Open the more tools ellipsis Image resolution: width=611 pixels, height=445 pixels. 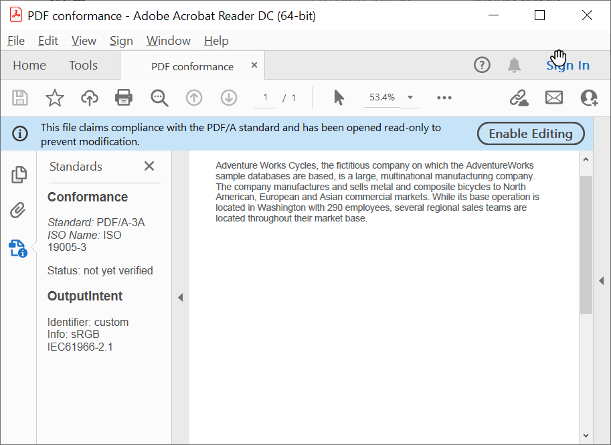pos(444,98)
